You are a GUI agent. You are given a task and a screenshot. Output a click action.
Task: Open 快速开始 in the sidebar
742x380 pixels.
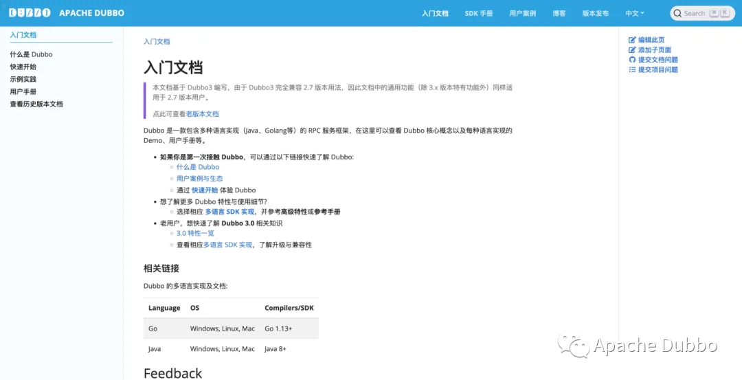(23, 67)
